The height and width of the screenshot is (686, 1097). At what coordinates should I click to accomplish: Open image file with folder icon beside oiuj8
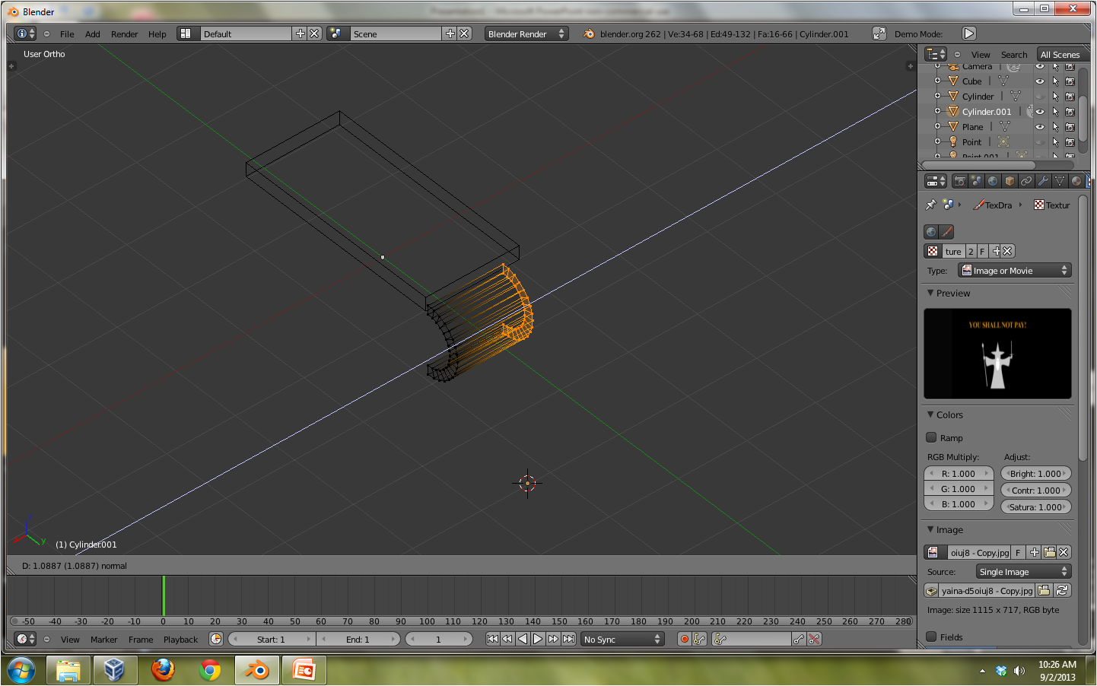coord(1050,552)
